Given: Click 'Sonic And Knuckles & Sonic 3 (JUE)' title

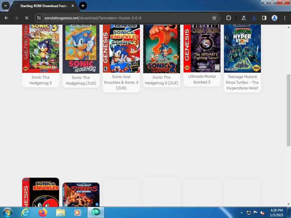Looking at the screenshot, I should (121, 82).
